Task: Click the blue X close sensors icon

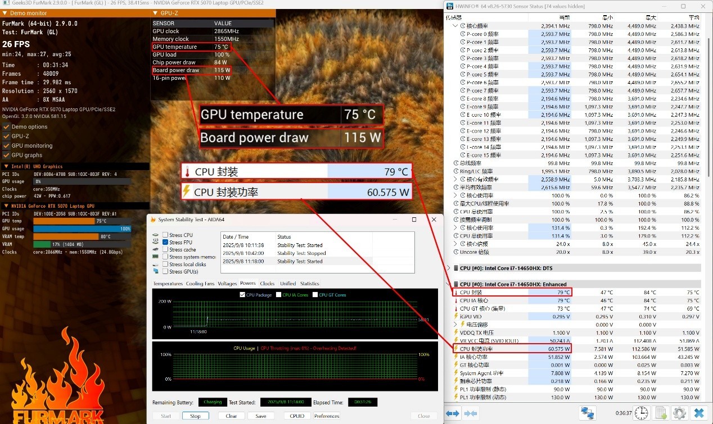Action: click(x=699, y=413)
